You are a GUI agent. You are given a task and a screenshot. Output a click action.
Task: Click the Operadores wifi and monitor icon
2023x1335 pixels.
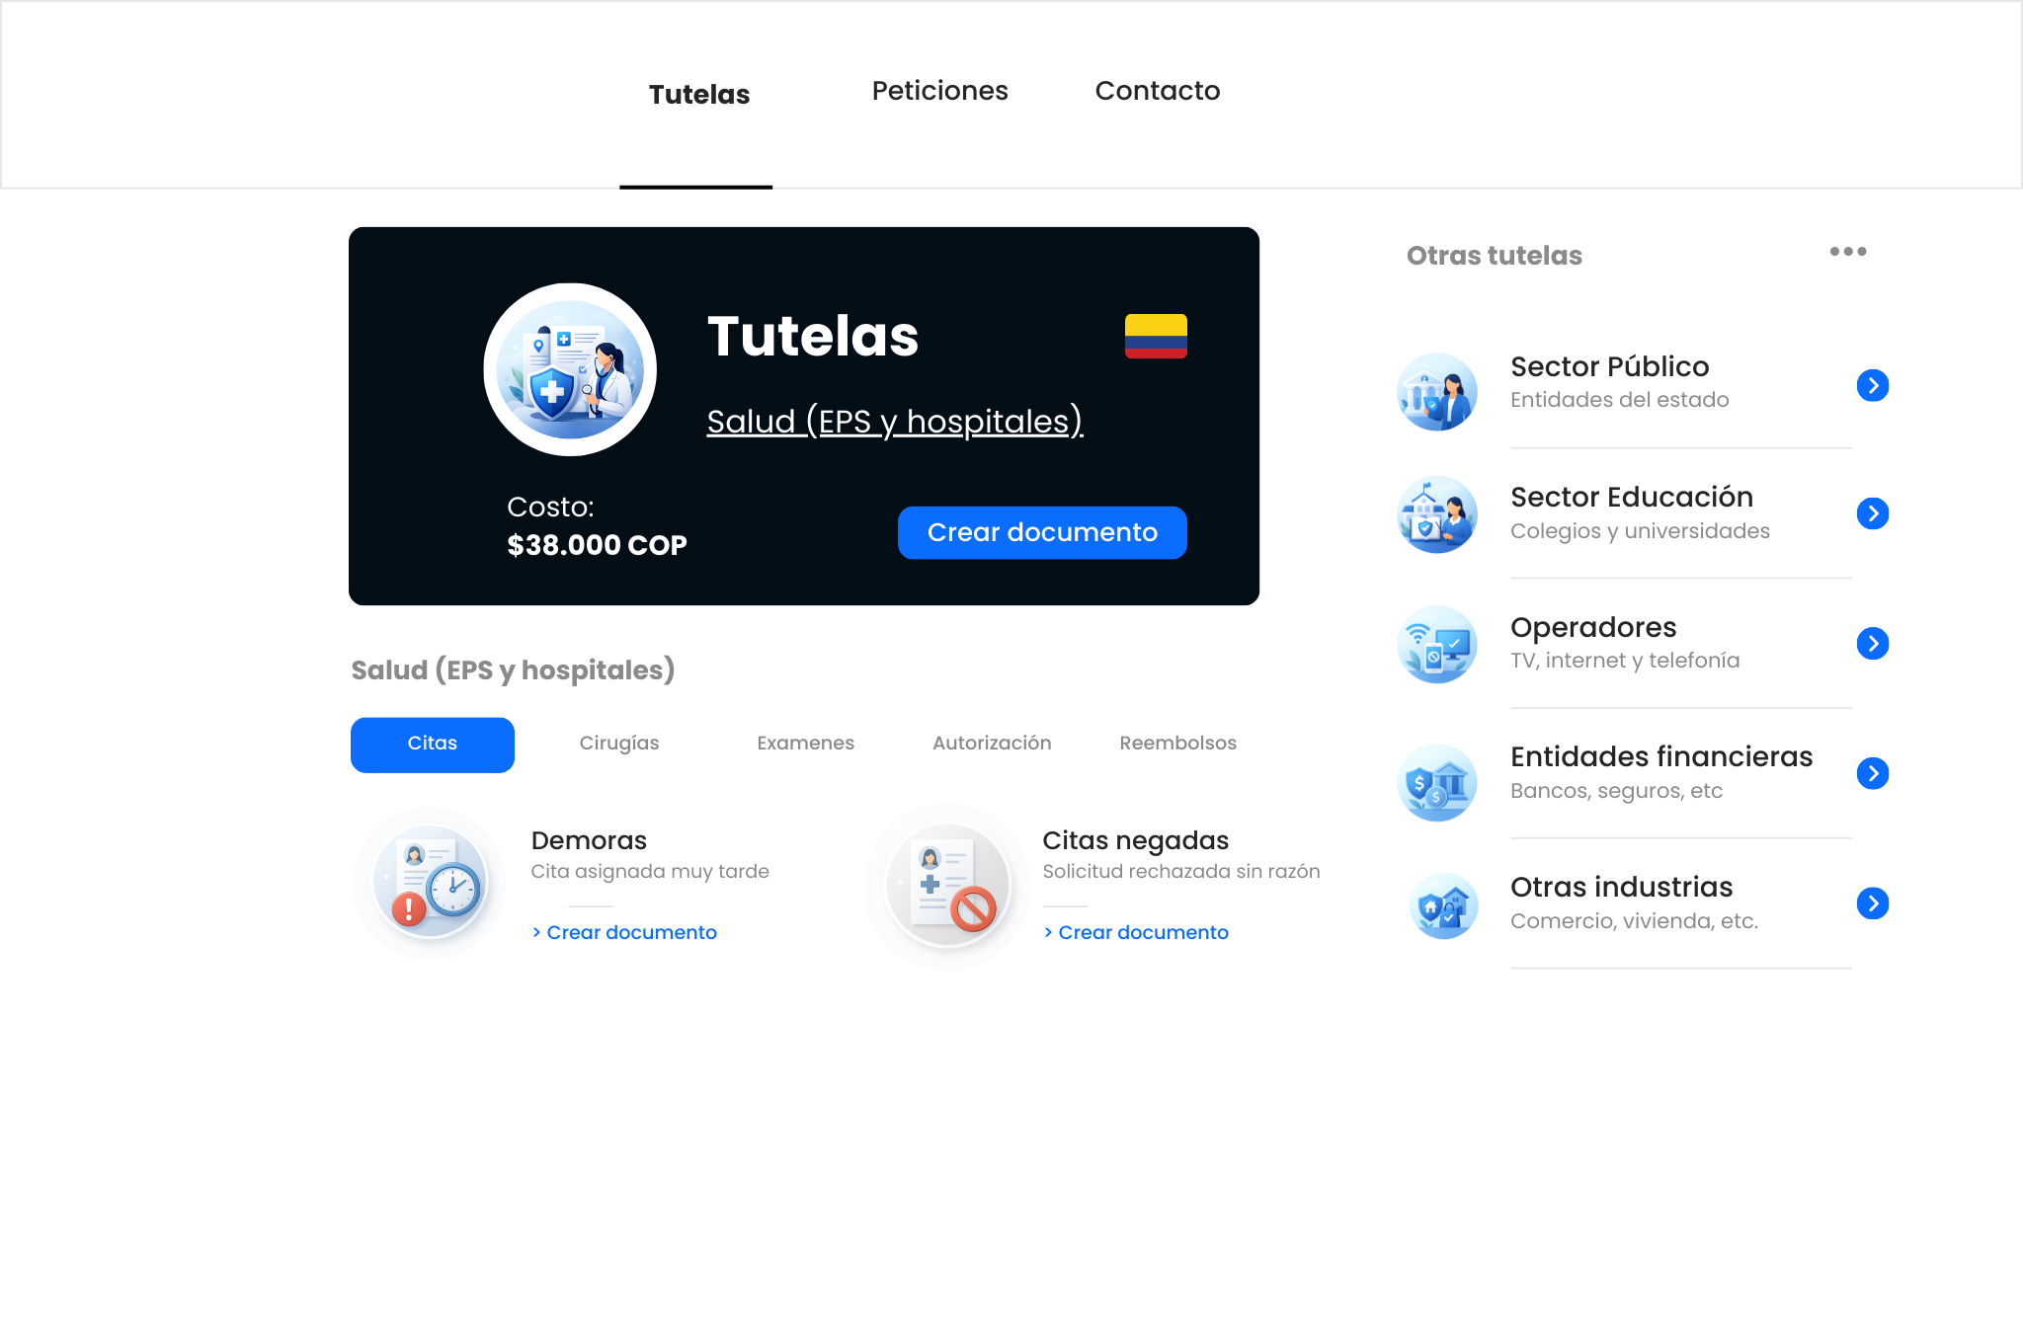1437,644
